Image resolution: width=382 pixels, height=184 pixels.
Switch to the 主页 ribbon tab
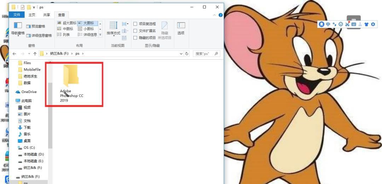pos(32,15)
